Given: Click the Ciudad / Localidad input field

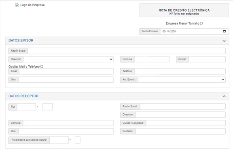Looking at the screenshot, I should tap(186, 123).
